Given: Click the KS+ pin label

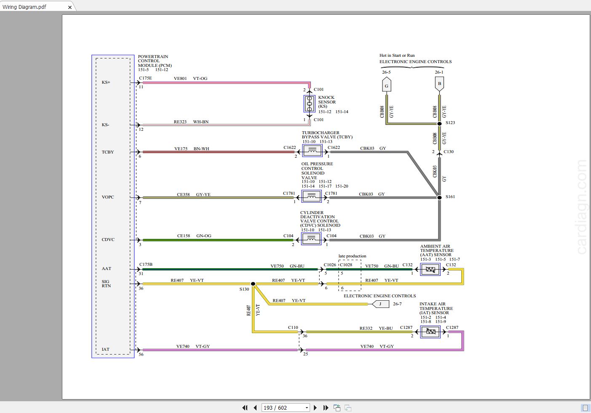Looking at the screenshot, I should coord(106,82).
